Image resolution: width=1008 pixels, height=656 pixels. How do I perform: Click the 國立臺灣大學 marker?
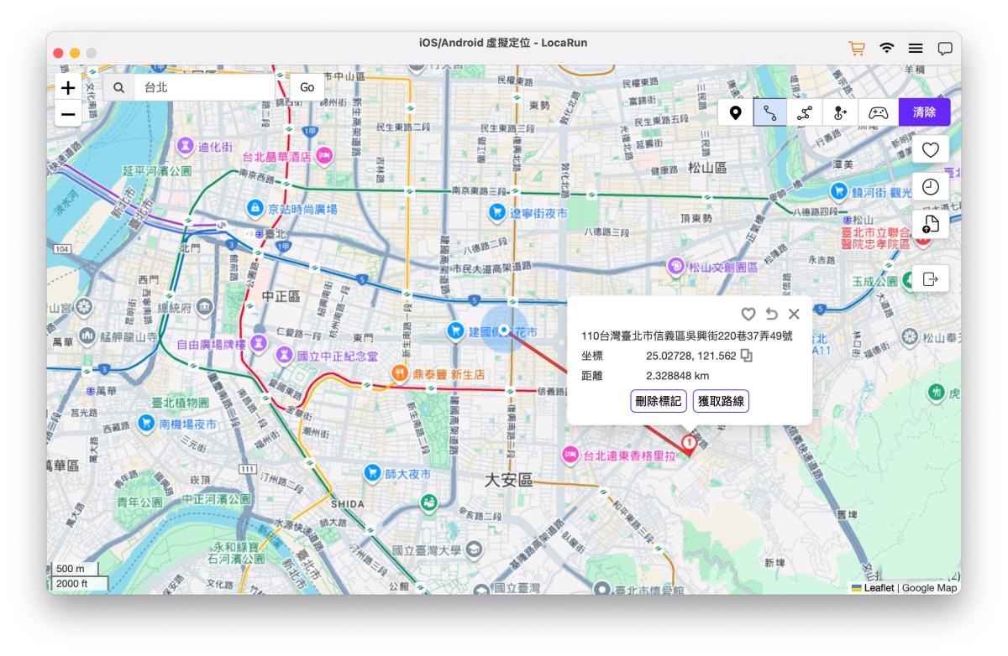click(474, 550)
